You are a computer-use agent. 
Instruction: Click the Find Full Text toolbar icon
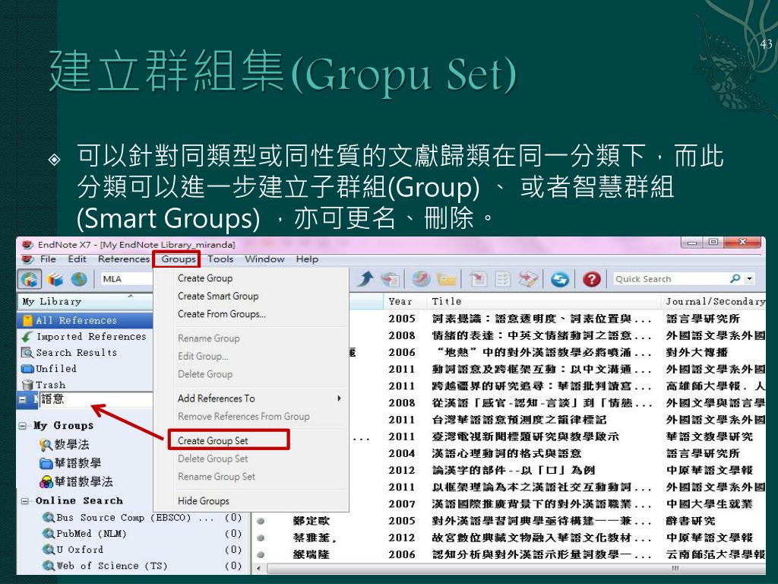click(391, 279)
